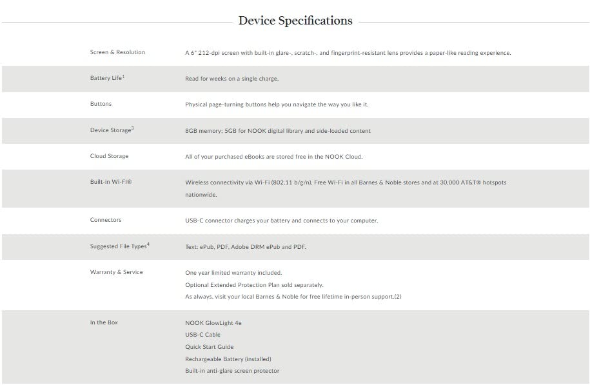Click the Warranty & Service label
590x385 pixels.
(117, 272)
